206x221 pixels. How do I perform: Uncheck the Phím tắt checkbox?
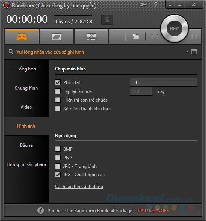pos(58,82)
